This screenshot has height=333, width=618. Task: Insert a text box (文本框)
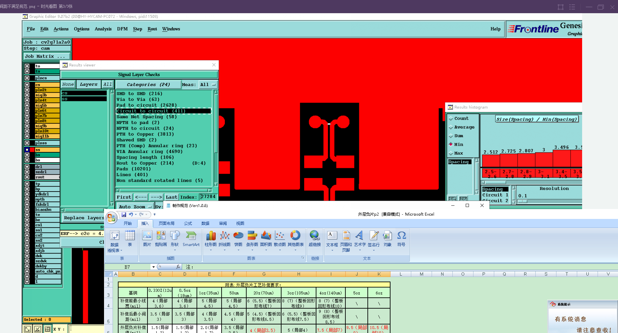click(332, 240)
